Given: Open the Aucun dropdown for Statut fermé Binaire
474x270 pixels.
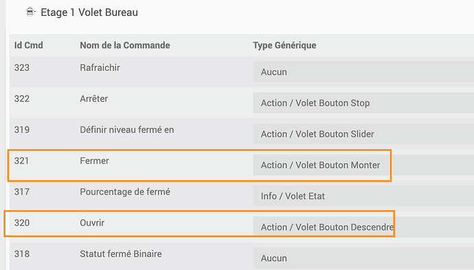Looking at the screenshot, I should pos(363,258).
